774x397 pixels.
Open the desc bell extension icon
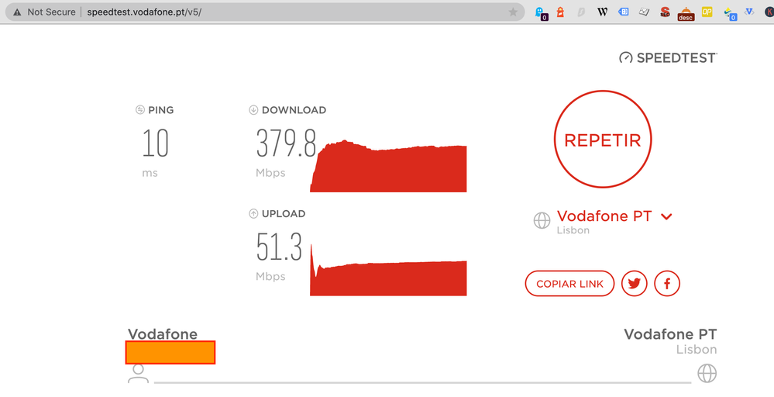tap(686, 14)
